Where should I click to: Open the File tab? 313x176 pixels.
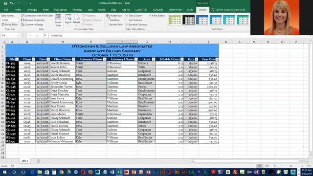6,10
